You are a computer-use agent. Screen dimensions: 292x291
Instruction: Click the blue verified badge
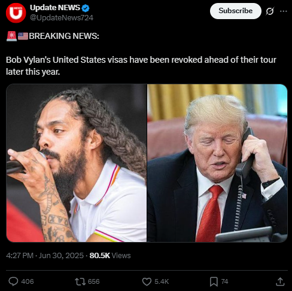(x=86, y=8)
